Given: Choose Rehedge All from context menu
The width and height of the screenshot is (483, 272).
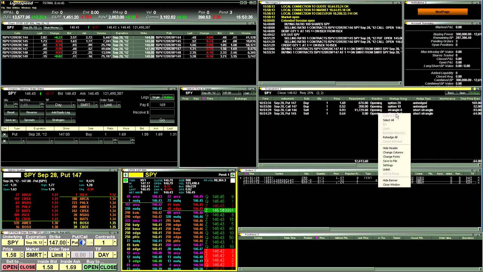Looking at the screenshot, I should tap(390, 137).
